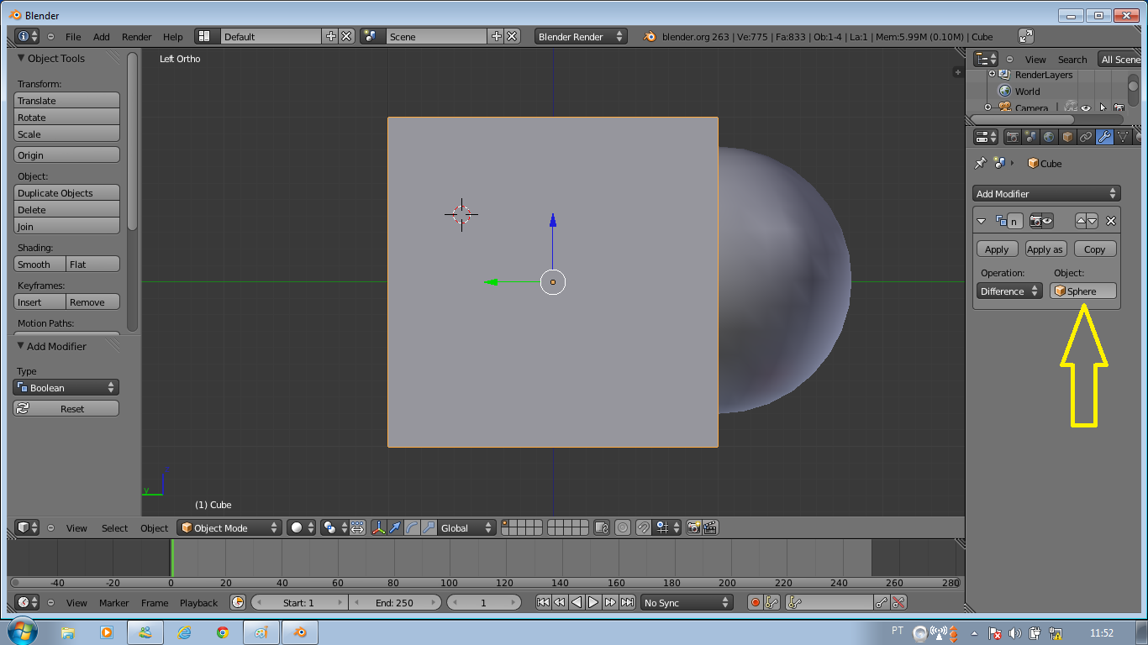Switch to the Object Constraints tab

[1085, 137]
